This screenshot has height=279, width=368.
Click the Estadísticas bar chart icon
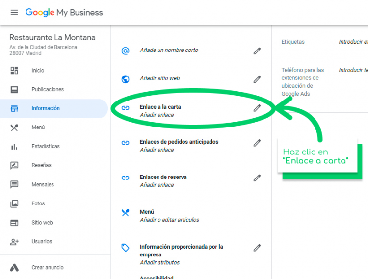[x=14, y=146]
